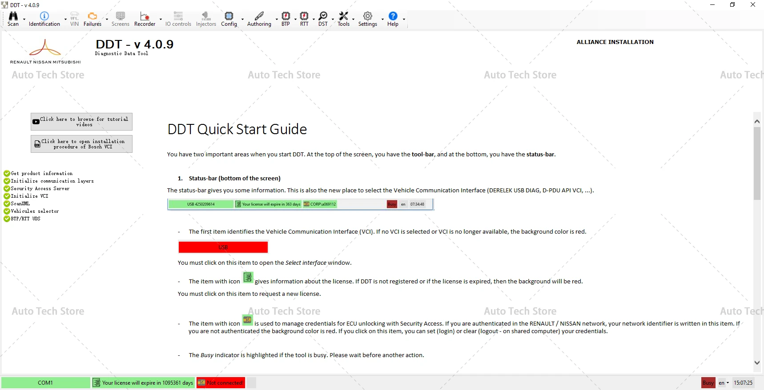This screenshot has width=764, height=390.
Task: Click the status-bar example image in guide
Action: pyautogui.click(x=301, y=204)
